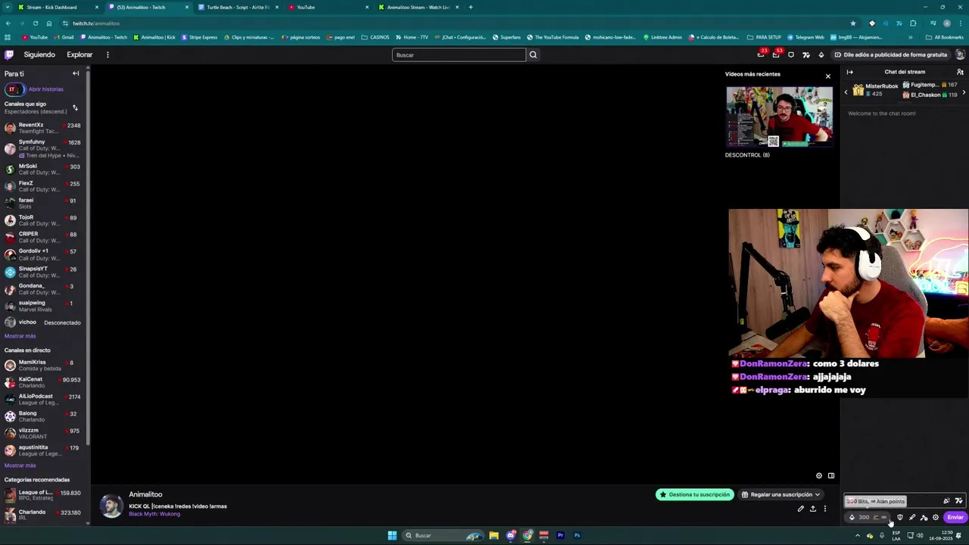Switch to mod view sword icon

click(911, 517)
